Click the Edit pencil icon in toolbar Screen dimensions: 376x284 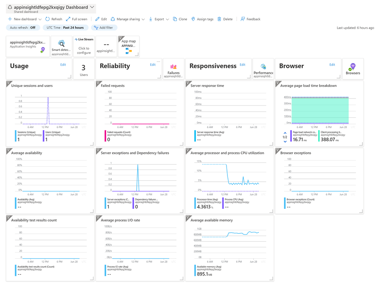pos(97,19)
